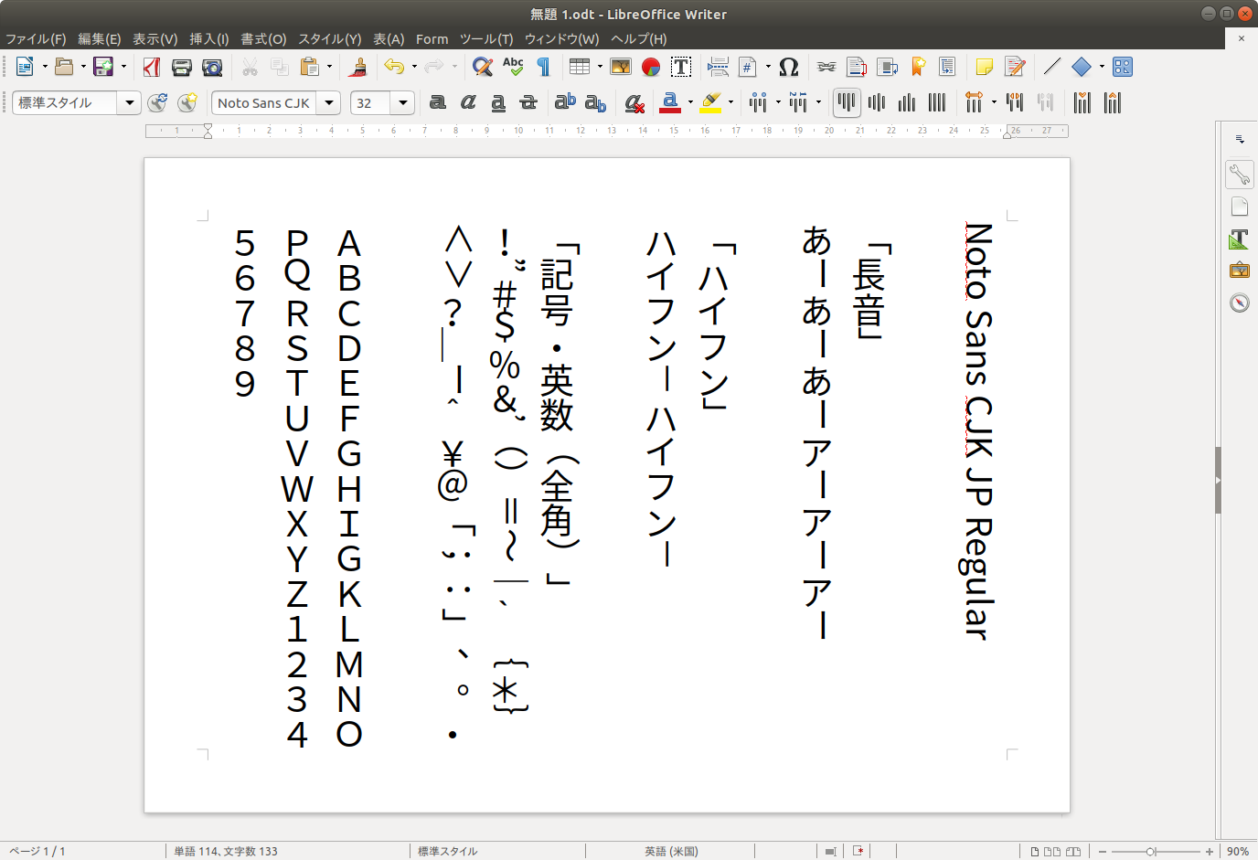Open the Special Character Omega icon
This screenshot has width=1258, height=860.
coord(789,67)
